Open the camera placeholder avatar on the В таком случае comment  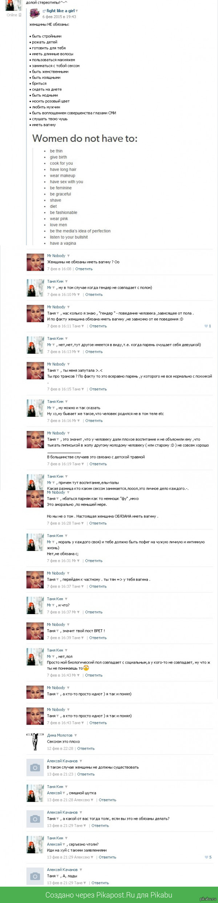[35, 768]
